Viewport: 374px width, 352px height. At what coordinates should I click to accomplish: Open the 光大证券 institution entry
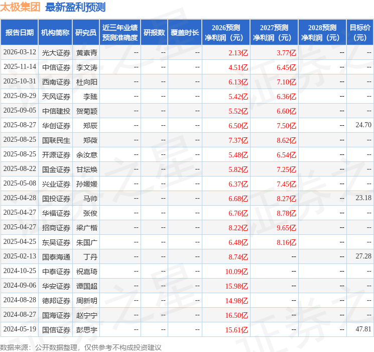[56, 52]
